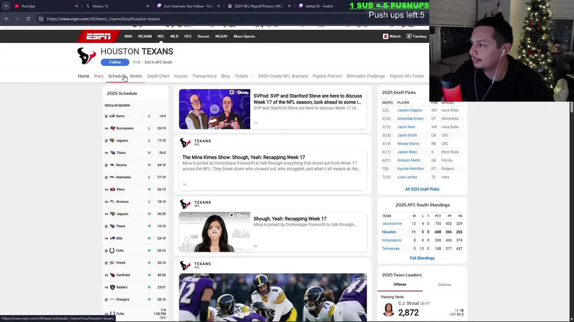This screenshot has width=574, height=322.
Task: Open Pigskin Pick'em link
Action: point(327,76)
